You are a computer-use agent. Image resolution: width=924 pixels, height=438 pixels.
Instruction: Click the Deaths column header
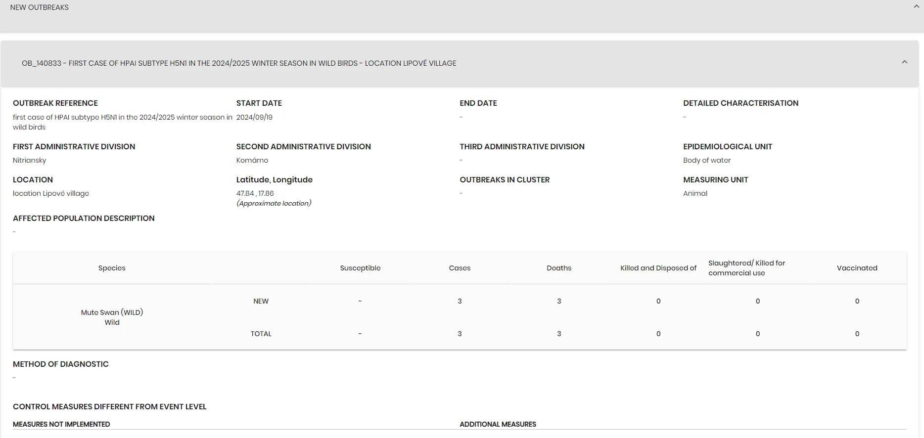tap(559, 268)
